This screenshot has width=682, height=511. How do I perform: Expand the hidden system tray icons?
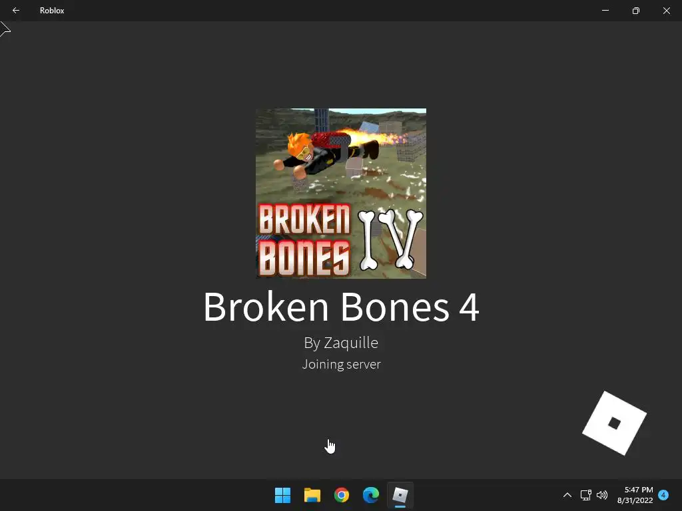[567, 495]
